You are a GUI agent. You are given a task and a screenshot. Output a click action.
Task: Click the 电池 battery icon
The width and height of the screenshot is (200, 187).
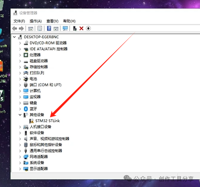tap(26, 79)
